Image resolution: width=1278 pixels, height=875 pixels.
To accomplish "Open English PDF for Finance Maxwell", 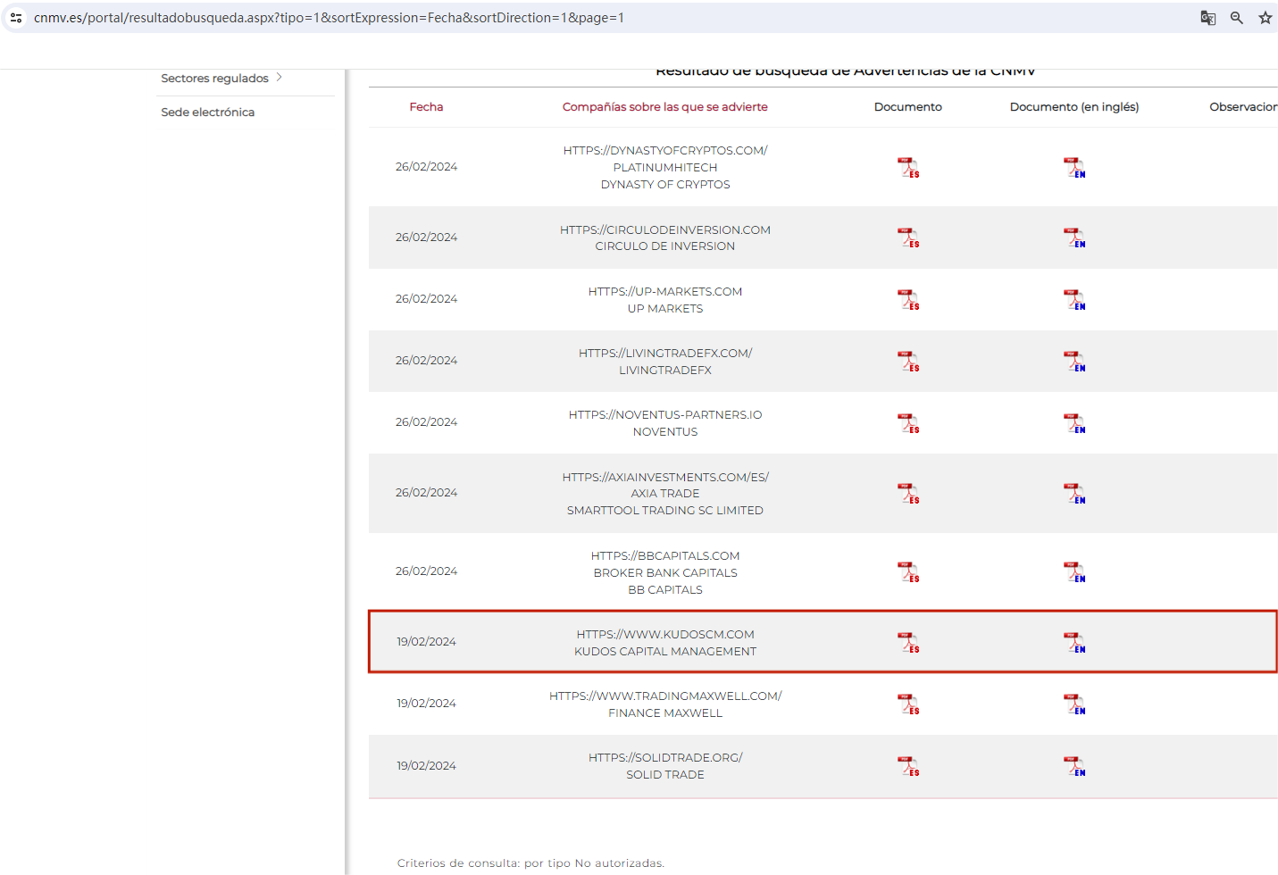I will coord(1074,704).
